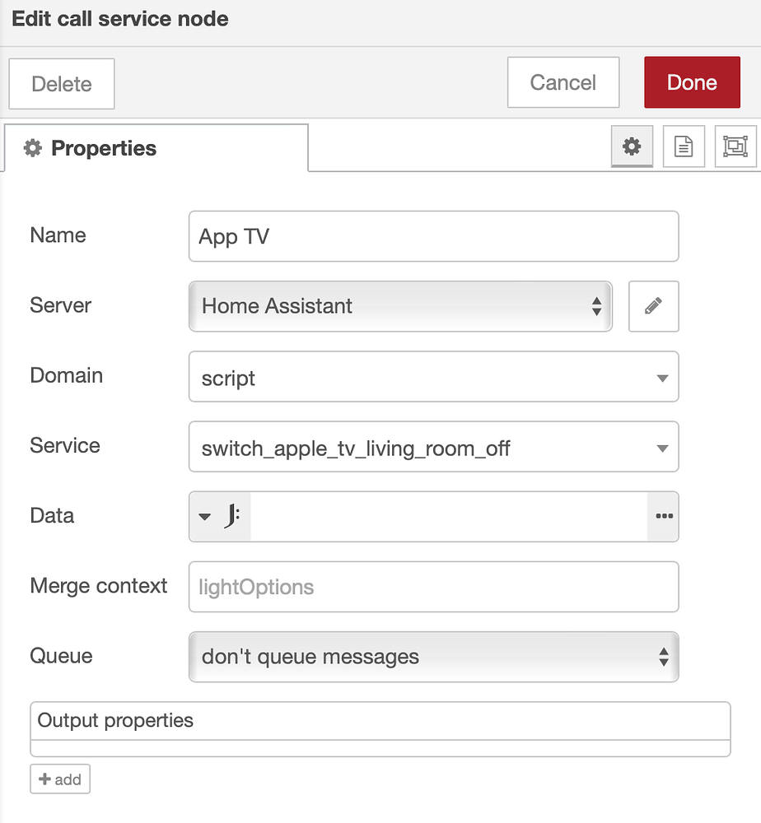Click the pencil icon to edit the Server
761x823 pixels.
coord(653,306)
